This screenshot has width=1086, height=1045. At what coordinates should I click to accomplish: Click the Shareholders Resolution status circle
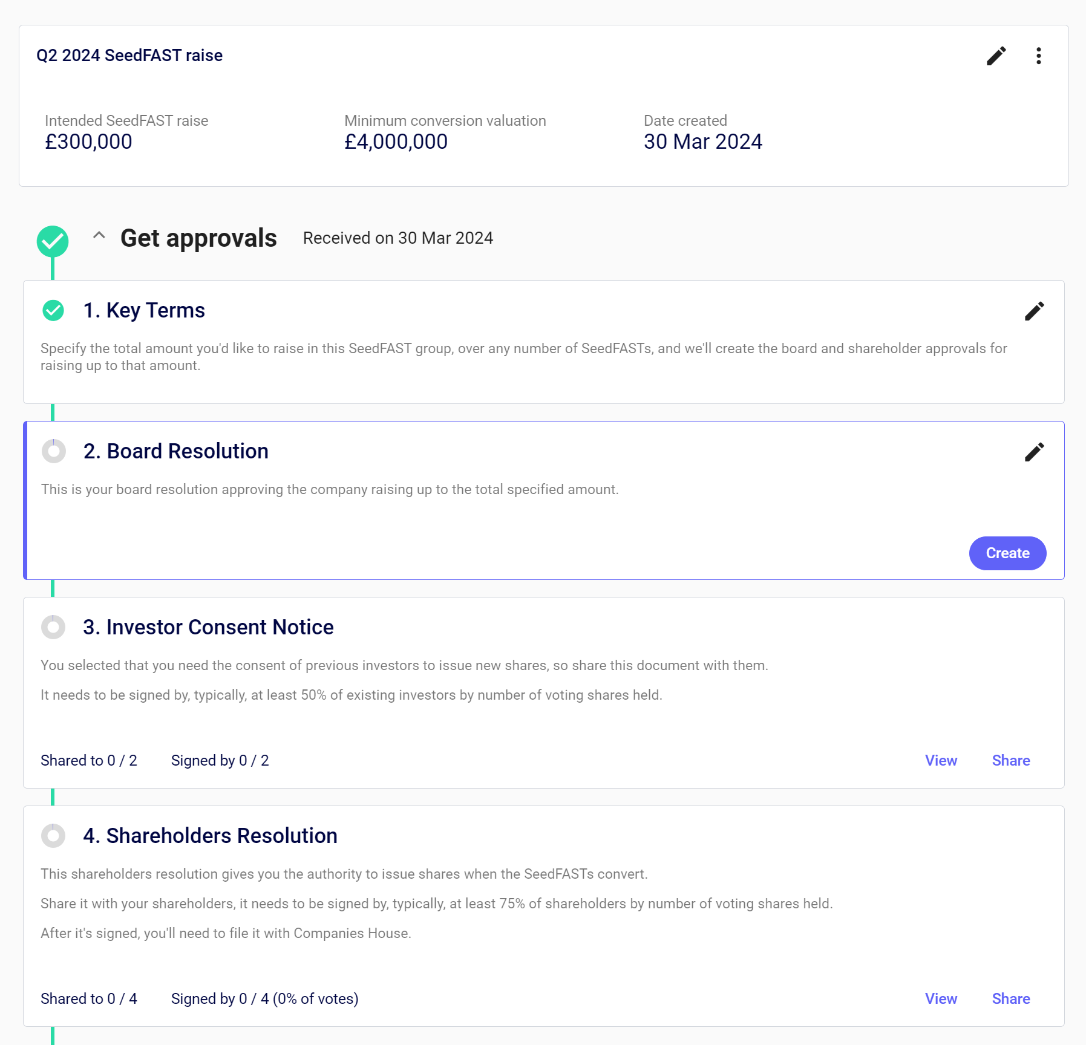point(53,836)
